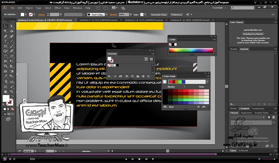279x163 pixels.
Task: Open the Touch Callig brush dropdown
Action: [107, 15]
